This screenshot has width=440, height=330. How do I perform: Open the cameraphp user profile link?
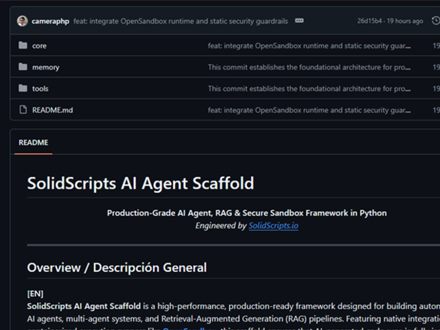51,21
